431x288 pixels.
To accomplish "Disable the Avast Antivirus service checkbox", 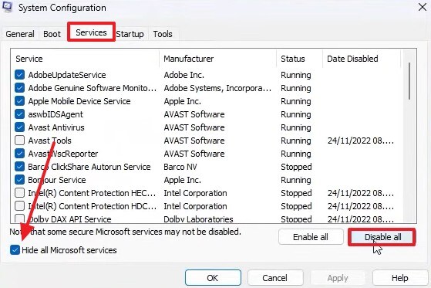I will tap(19, 127).
